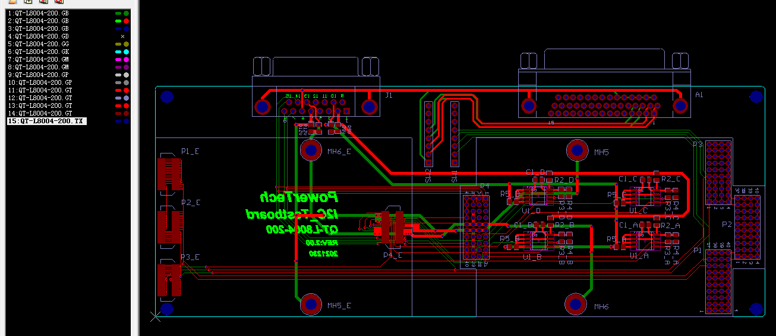
Task: Click the MH6_E mounting hole pad
Action: pyautogui.click(x=310, y=151)
